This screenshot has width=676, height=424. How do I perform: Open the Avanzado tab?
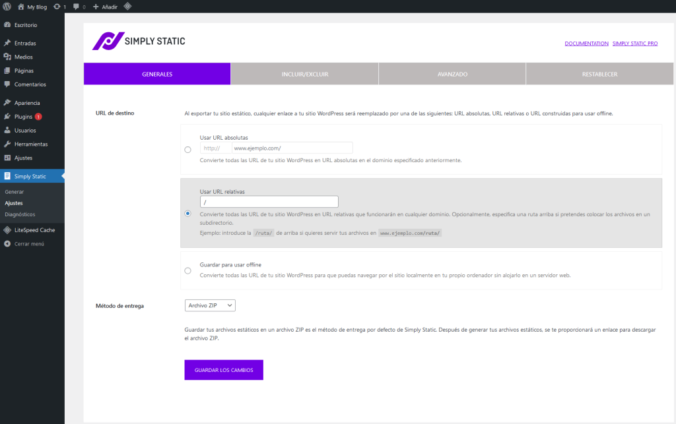click(x=452, y=73)
